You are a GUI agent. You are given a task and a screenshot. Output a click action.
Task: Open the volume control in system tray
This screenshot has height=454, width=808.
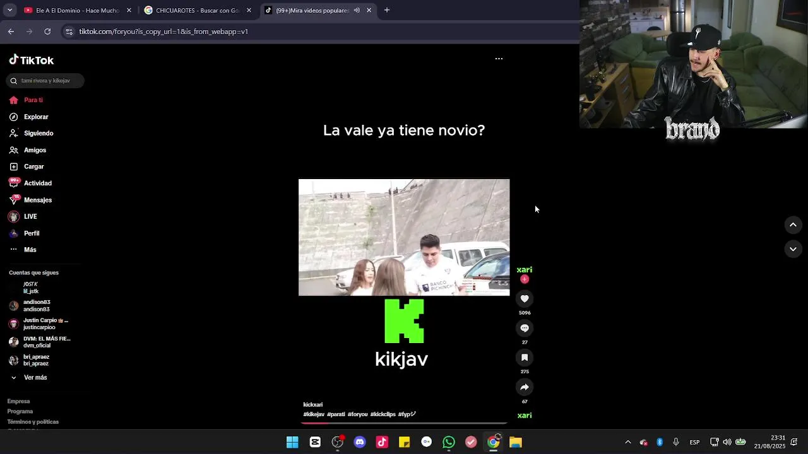coord(727,442)
